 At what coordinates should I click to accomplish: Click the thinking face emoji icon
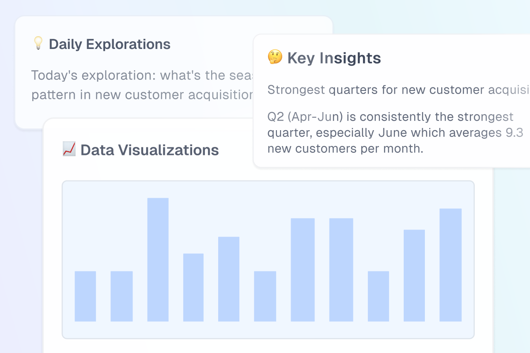(275, 57)
